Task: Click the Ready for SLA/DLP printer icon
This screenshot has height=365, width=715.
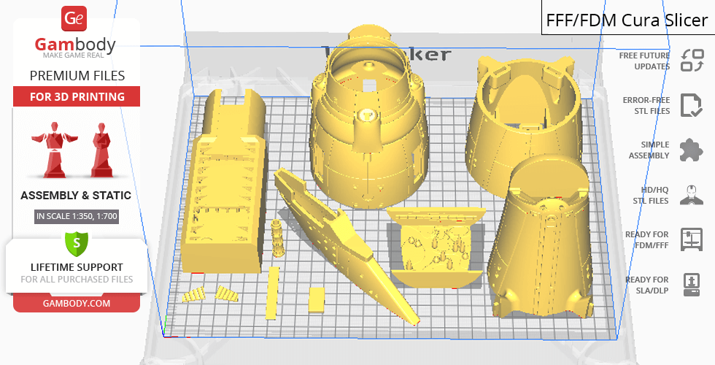Action: pos(690,284)
